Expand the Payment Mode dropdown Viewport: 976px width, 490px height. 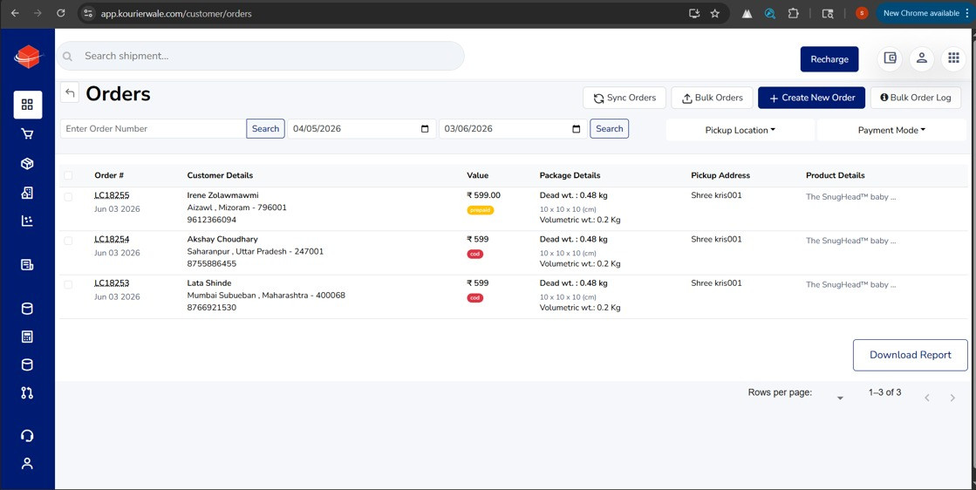(891, 130)
